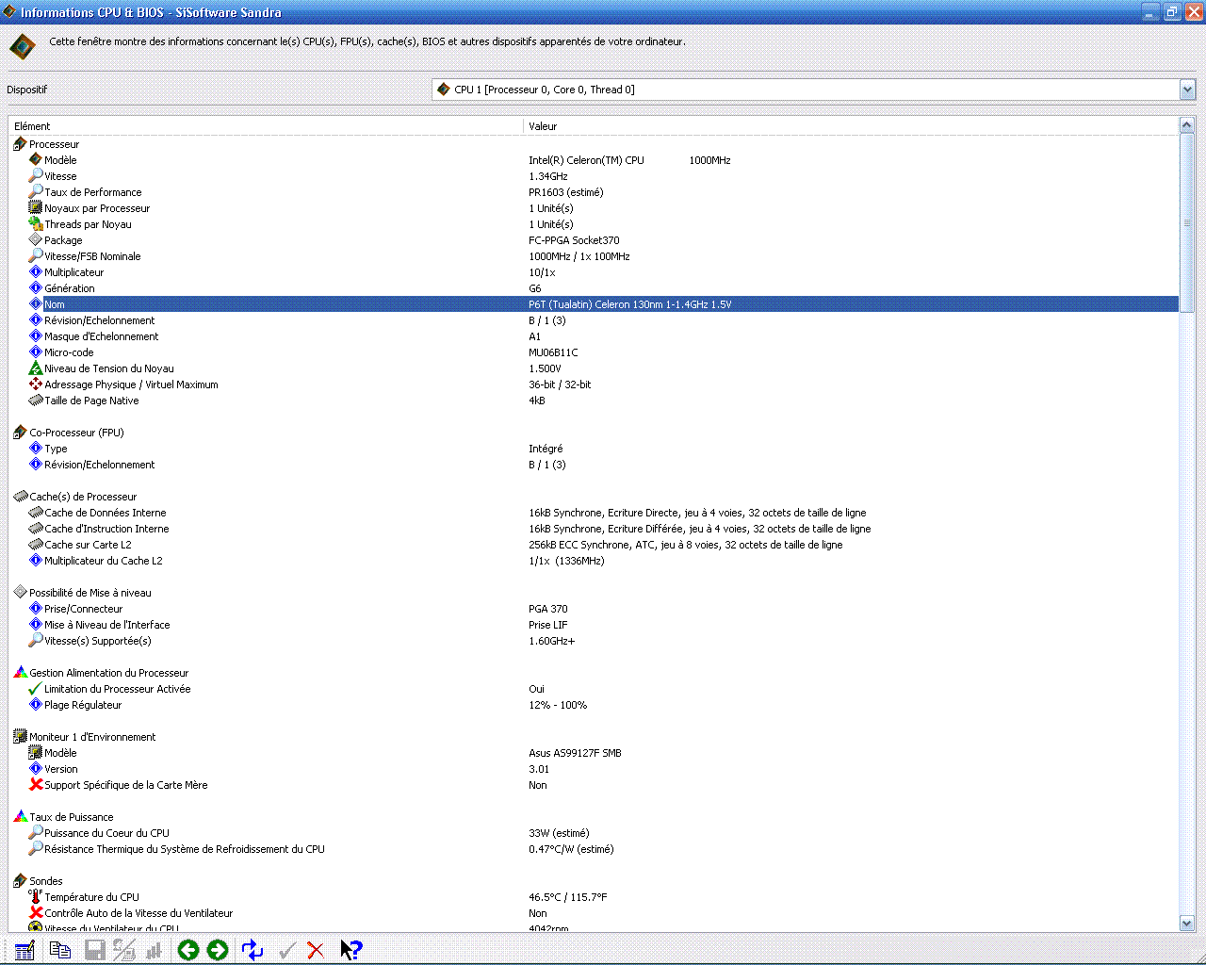Image resolution: width=1206 pixels, height=965 pixels.
Task: Click green check beside Limitation du Processeur Activée
Action: 36,689
